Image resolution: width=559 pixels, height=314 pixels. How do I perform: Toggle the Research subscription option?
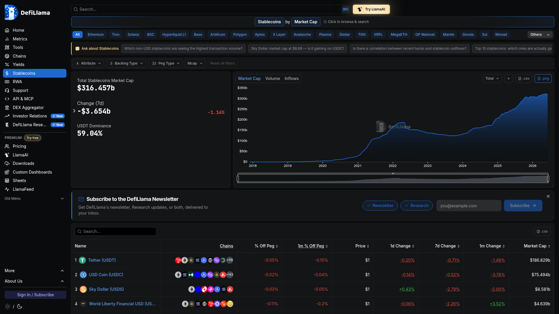coord(416,206)
